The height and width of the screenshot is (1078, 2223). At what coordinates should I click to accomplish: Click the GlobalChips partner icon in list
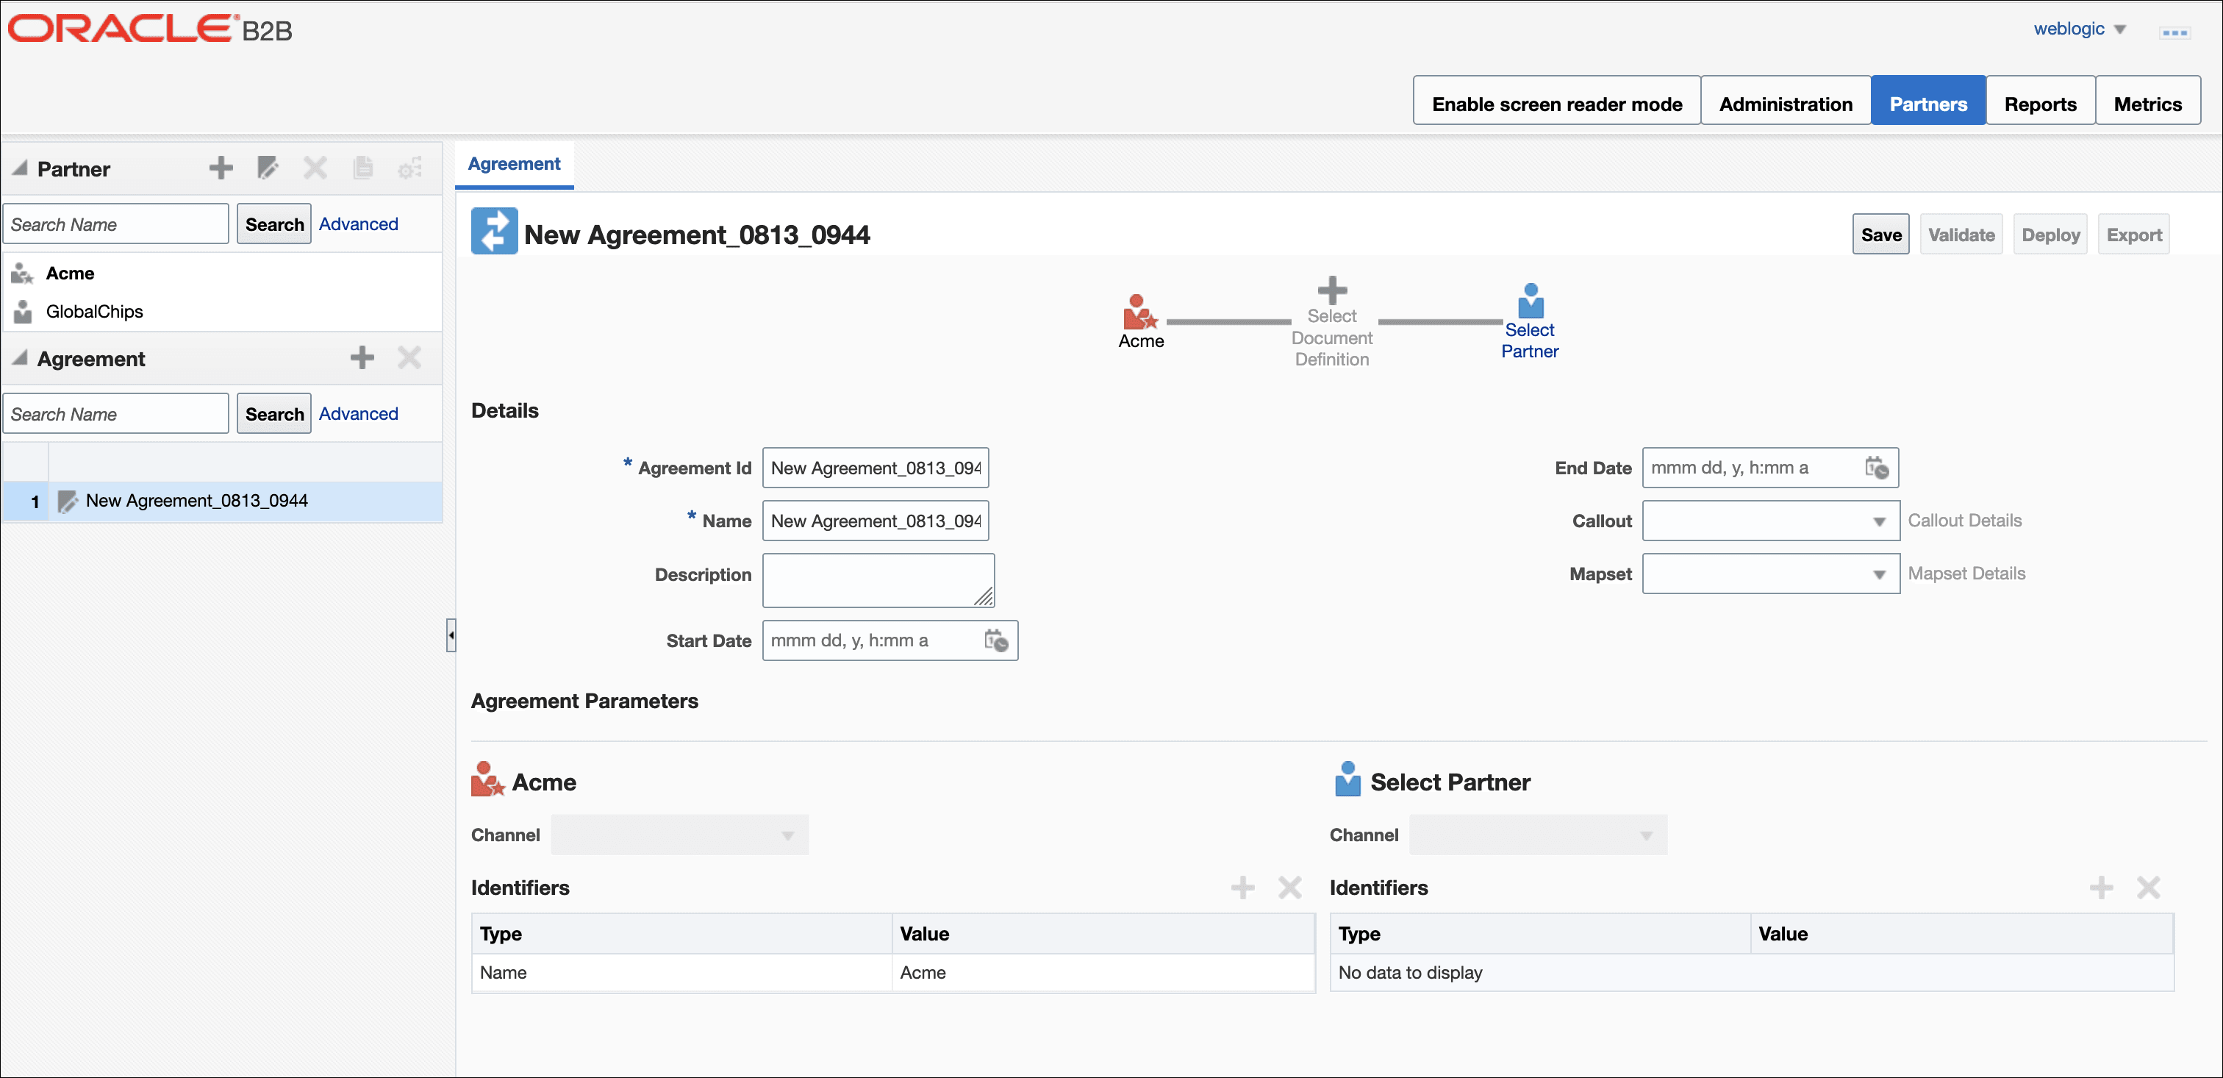[x=23, y=312]
